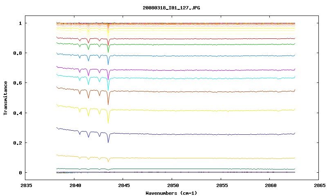Click the Transmitance y-axis label
This screenshot has width=327, height=196.
6,98
